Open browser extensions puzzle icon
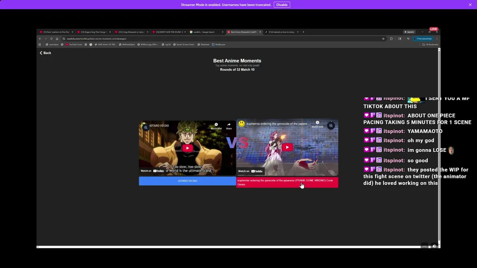The height and width of the screenshot is (268, 477). click(391, 39)
